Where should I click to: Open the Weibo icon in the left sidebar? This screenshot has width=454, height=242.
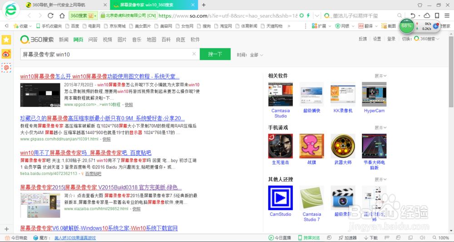coord(6,54)
